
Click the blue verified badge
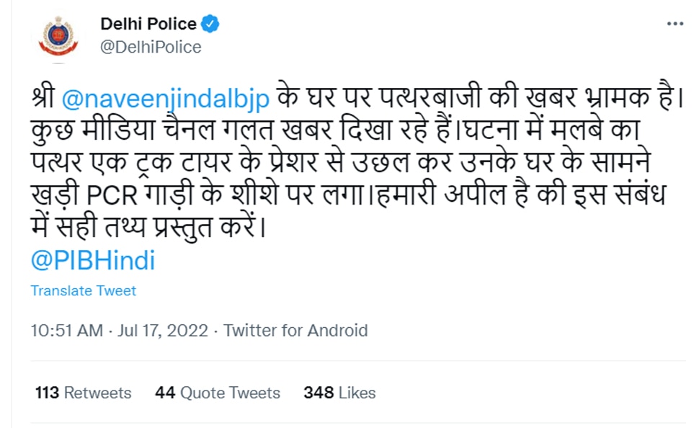(x=210, y=24)
